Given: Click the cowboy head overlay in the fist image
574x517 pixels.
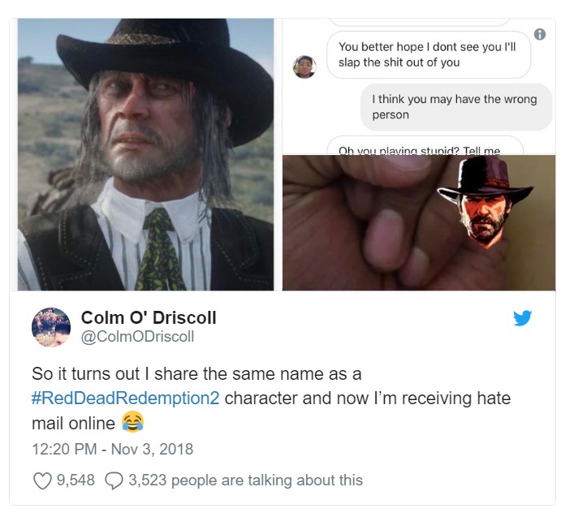Looking at the screenshot, I should pyautogui.click(x=486, y=200).
